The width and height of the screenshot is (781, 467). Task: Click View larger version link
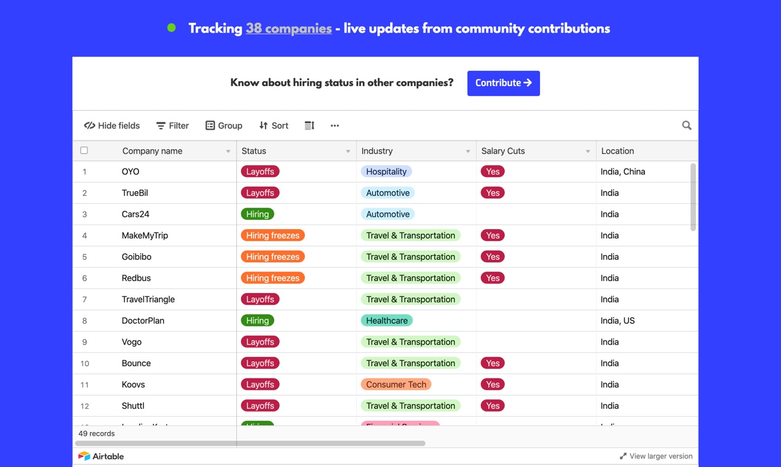tap(656, 456)
